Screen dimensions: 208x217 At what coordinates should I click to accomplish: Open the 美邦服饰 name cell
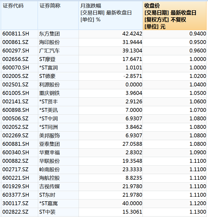click(58, 136)
